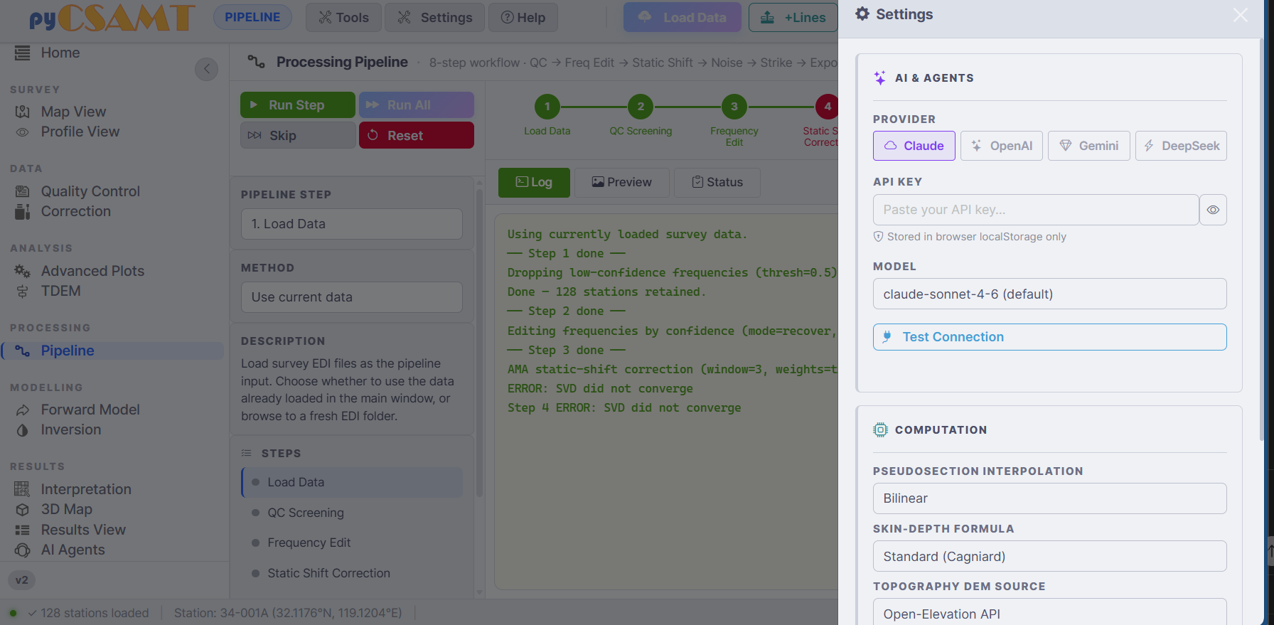Select step 4 Static Shift circle

click(x=827, y=107)
